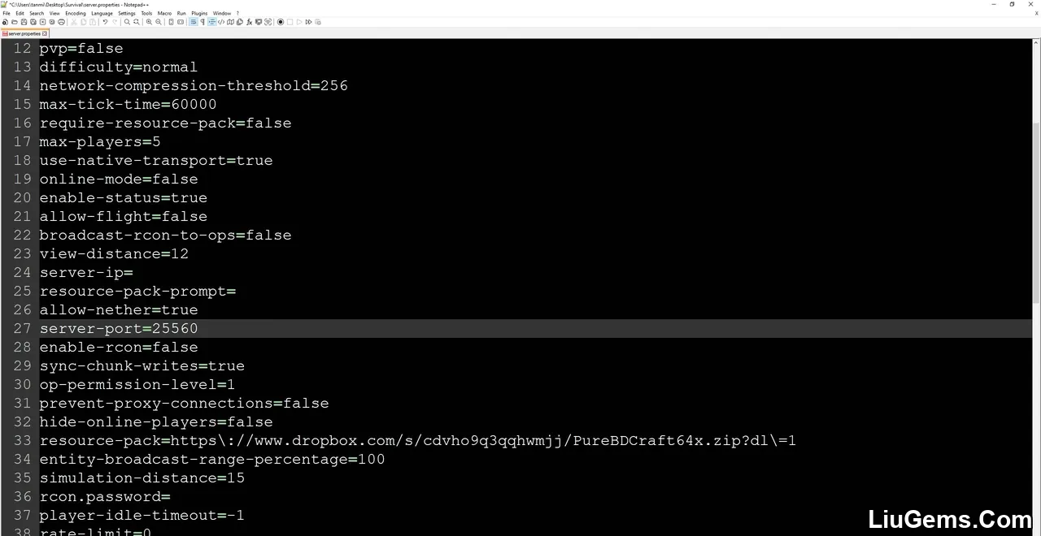The width and height of the screenshot is (1041, 536).
Task: Open the Language menu
Action: click(102, 13)
